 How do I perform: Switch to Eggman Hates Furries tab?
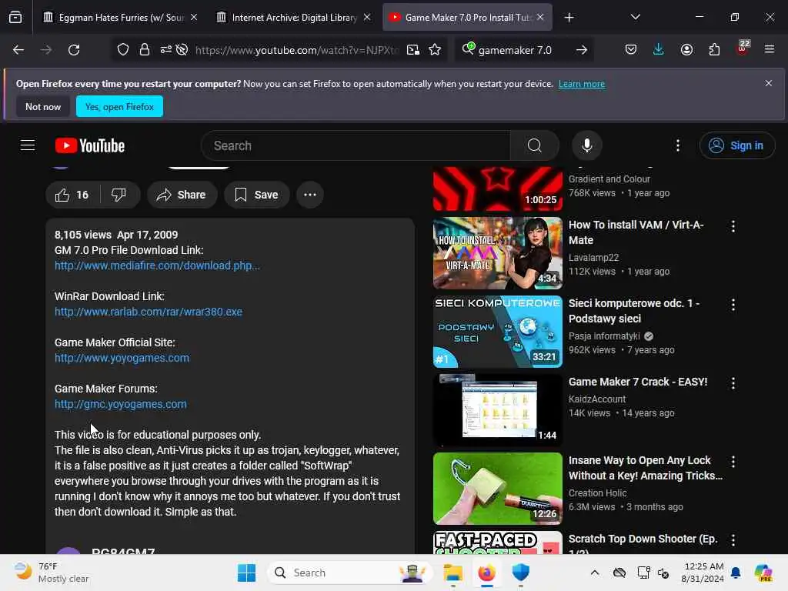121,18
